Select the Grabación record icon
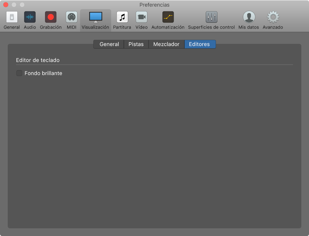Viewport: 309px width, 236px height. click(51, 17)
